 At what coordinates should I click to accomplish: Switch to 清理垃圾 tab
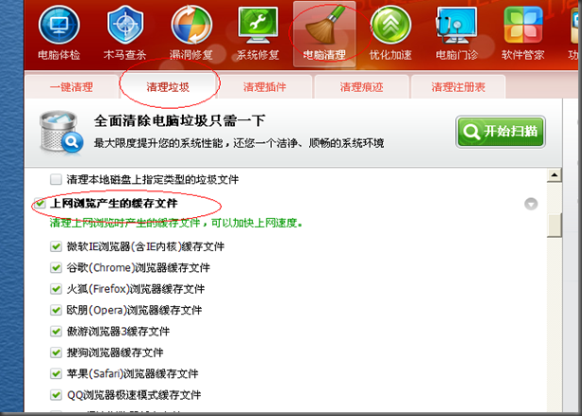point(168,87)
